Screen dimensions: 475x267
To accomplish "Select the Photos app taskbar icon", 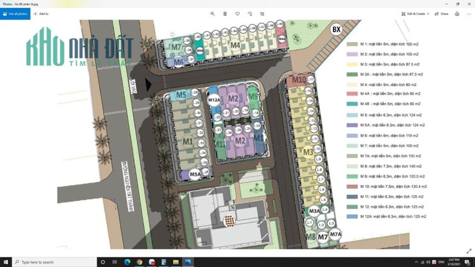I will point(188,262).
